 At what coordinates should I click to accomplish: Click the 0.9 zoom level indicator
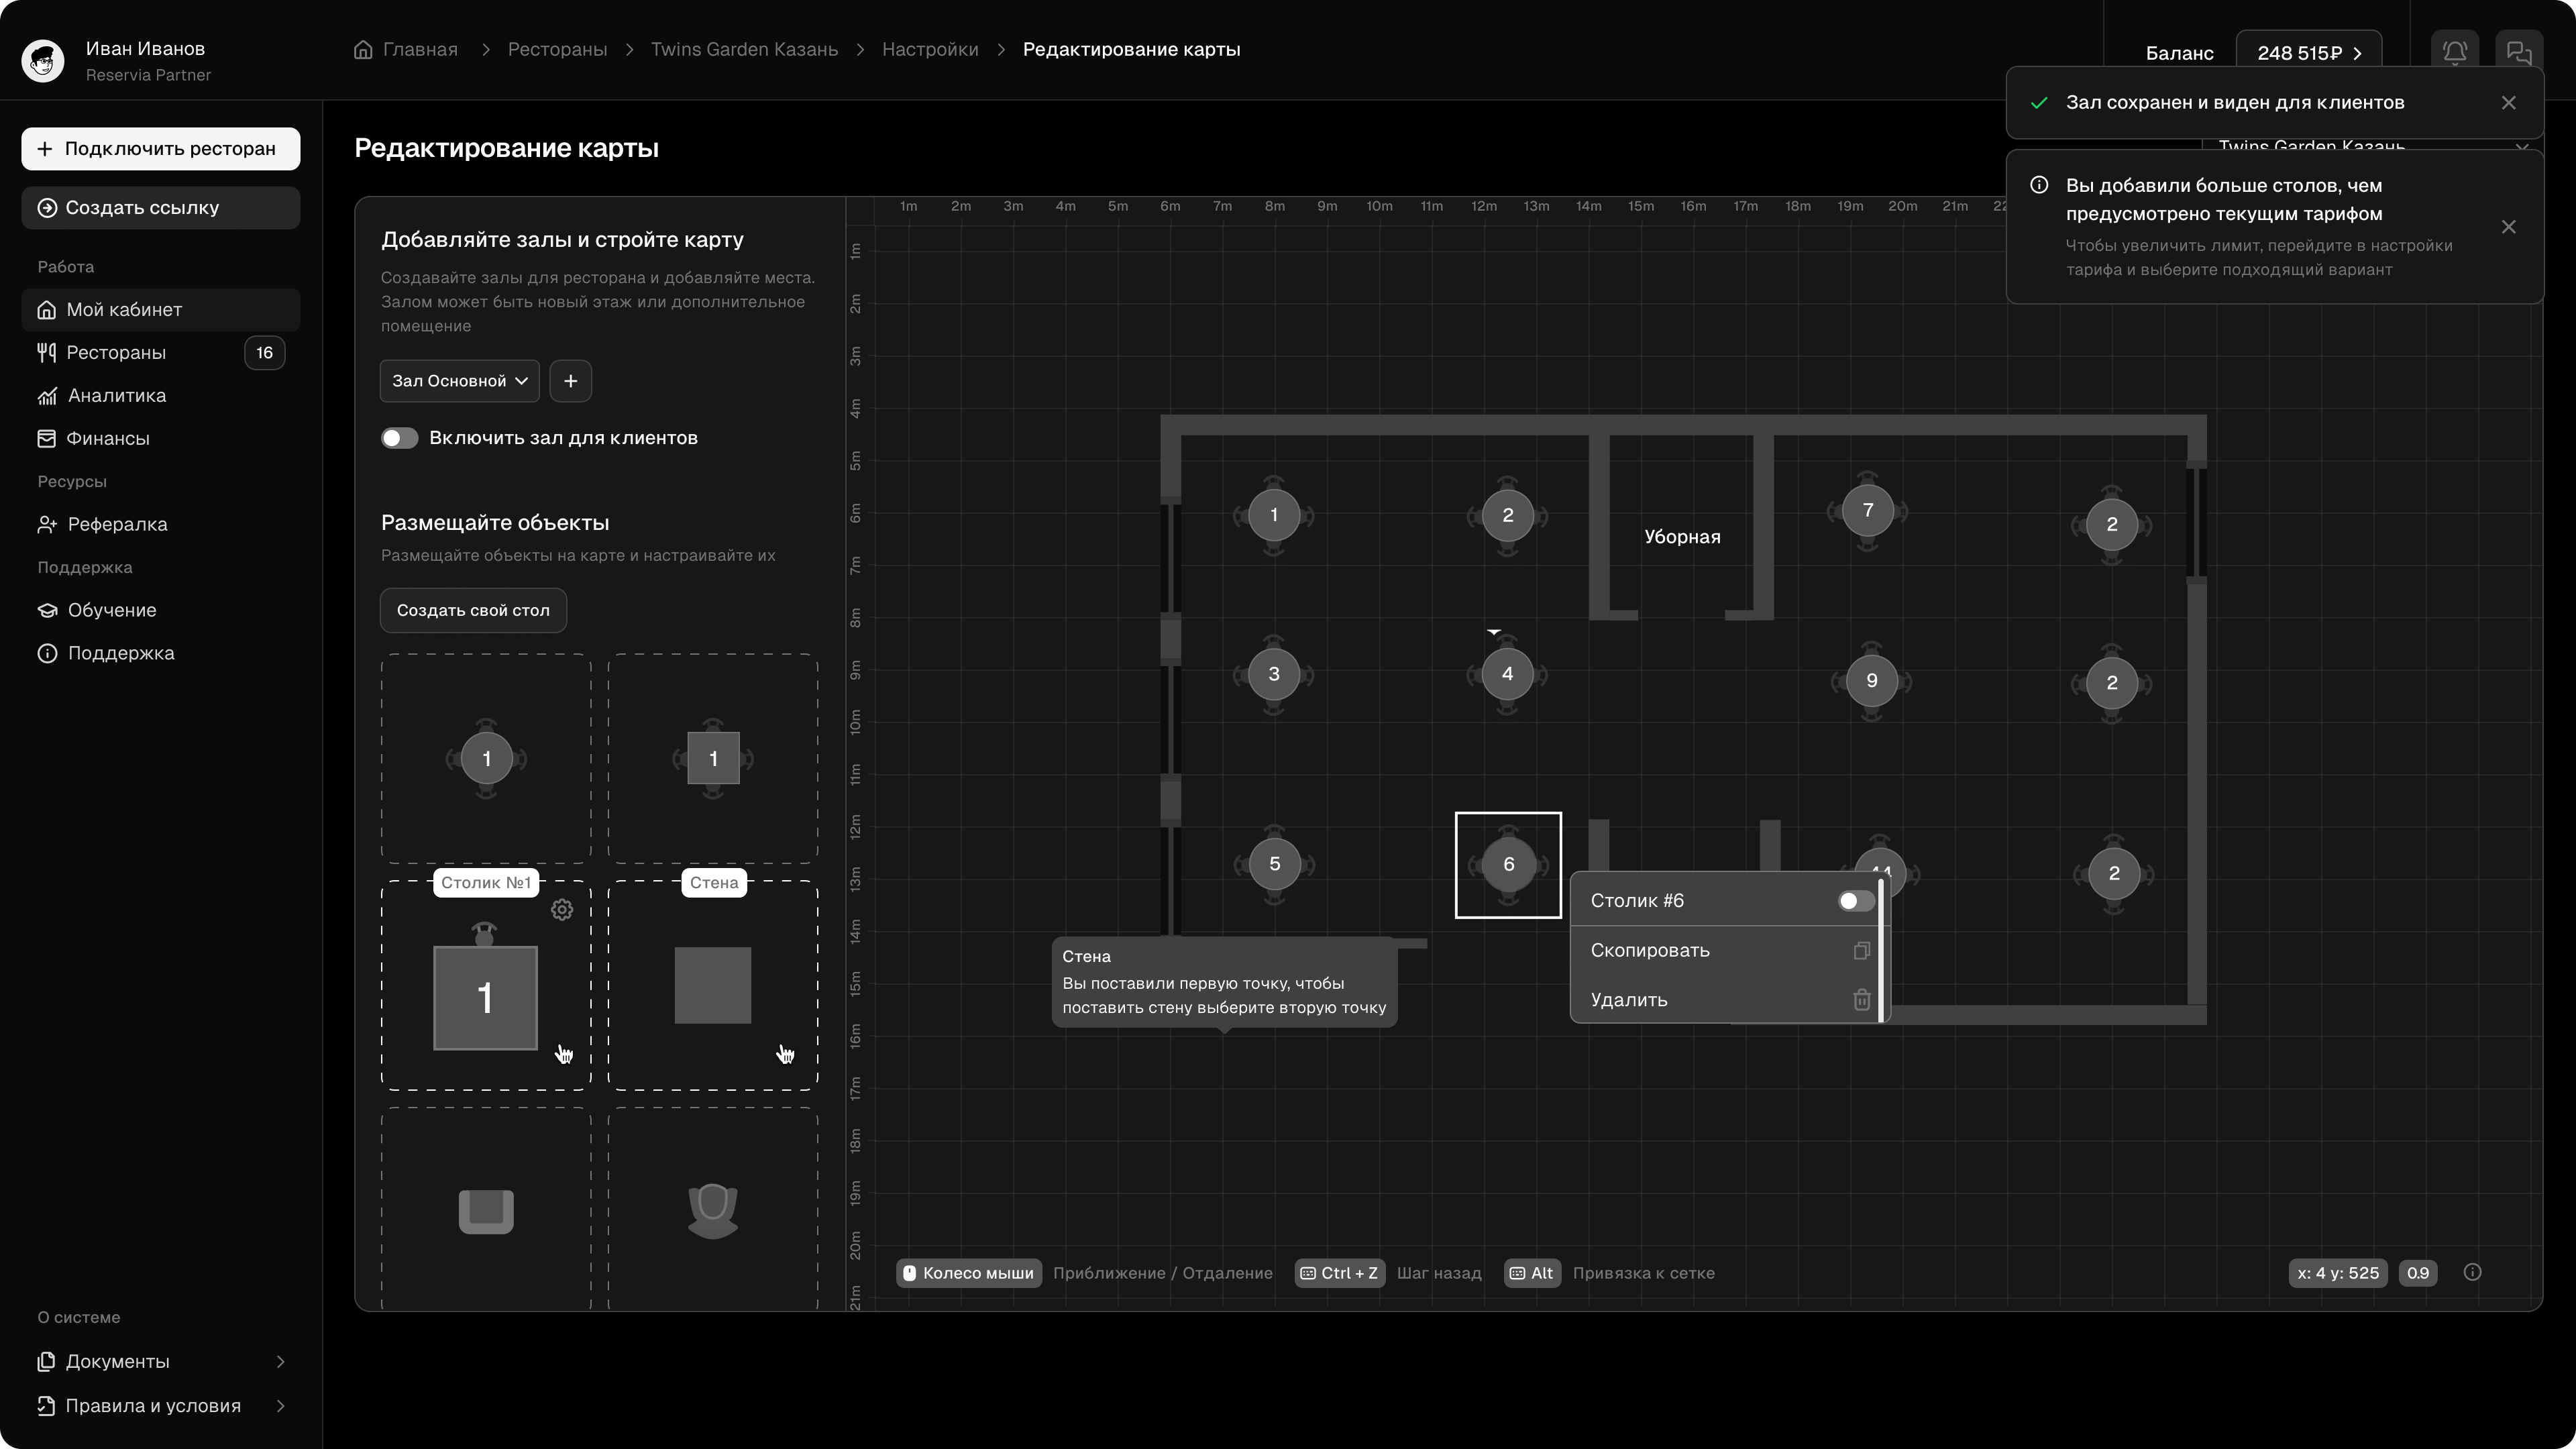2419,1272
